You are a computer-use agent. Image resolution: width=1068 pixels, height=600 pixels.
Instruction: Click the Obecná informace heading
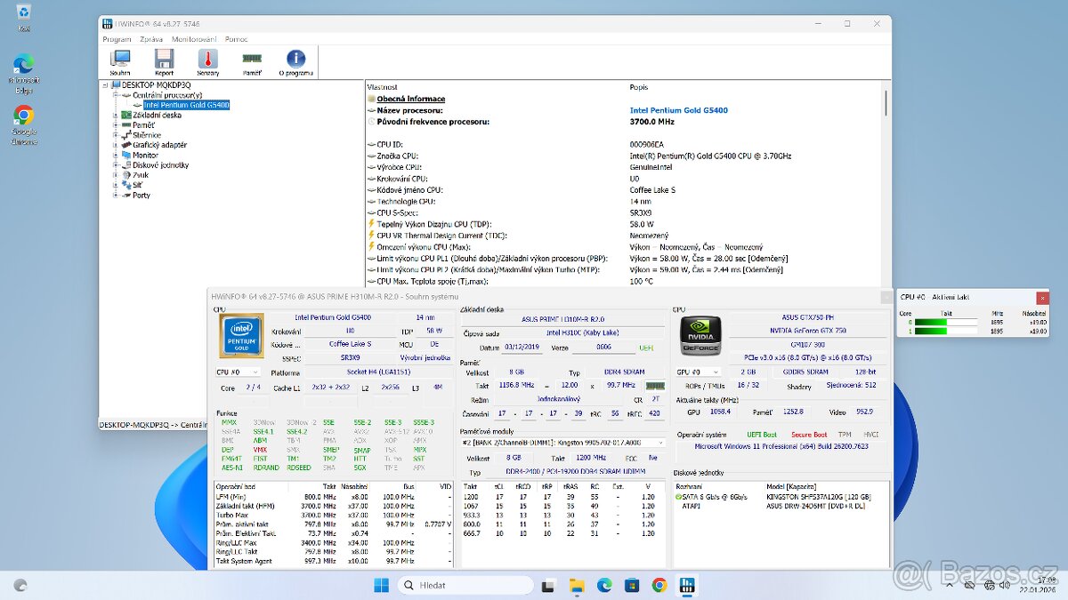coord(410,99)
